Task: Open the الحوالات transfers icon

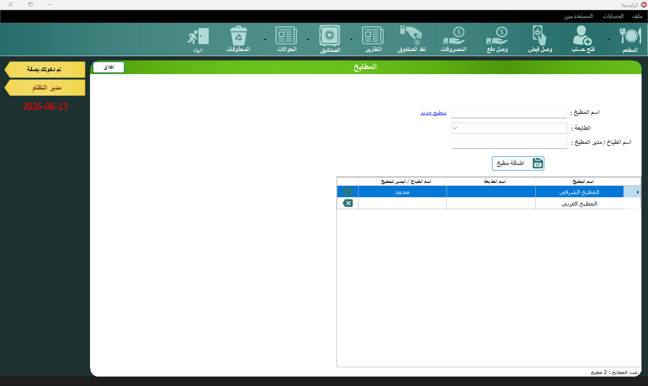Action: [x=287, y=39]
